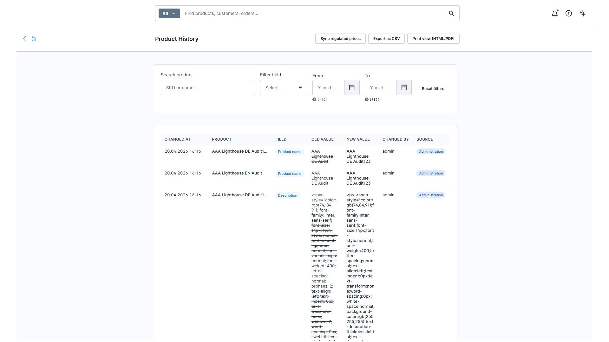Viewport: 609px width, 342px height.
Task: Click admin in the first row
Action: 388,151
